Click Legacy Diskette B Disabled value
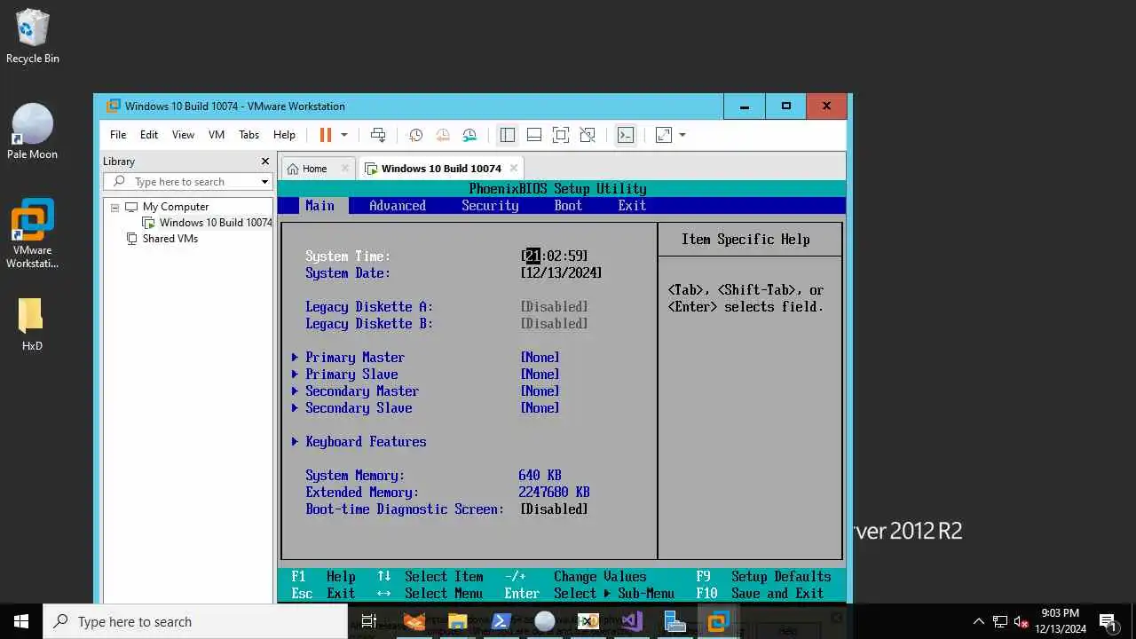The height and width of the screenshot is (639, 1136). pos(554,323)
